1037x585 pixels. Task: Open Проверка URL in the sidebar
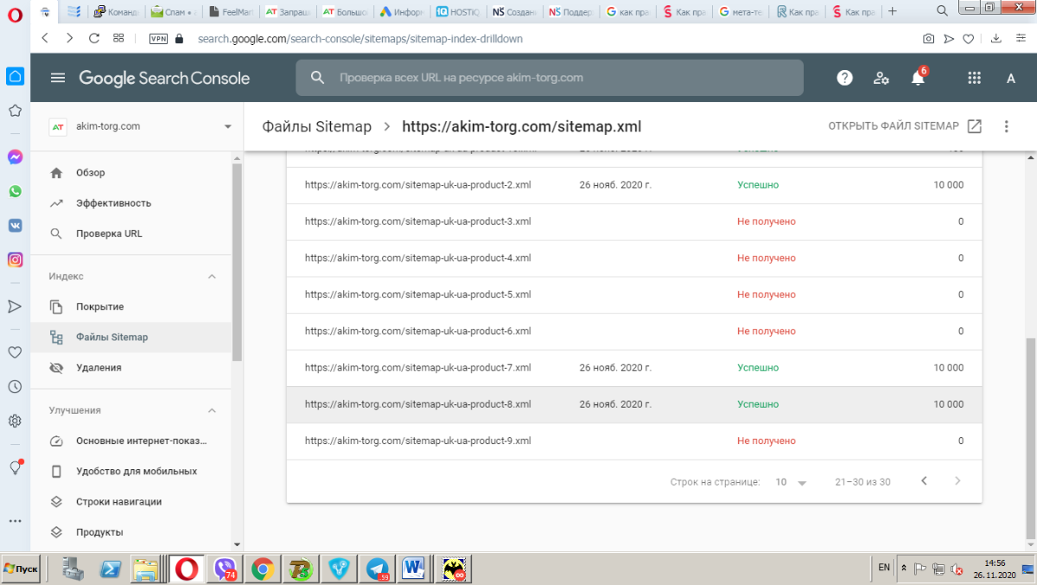pos(131,233)
